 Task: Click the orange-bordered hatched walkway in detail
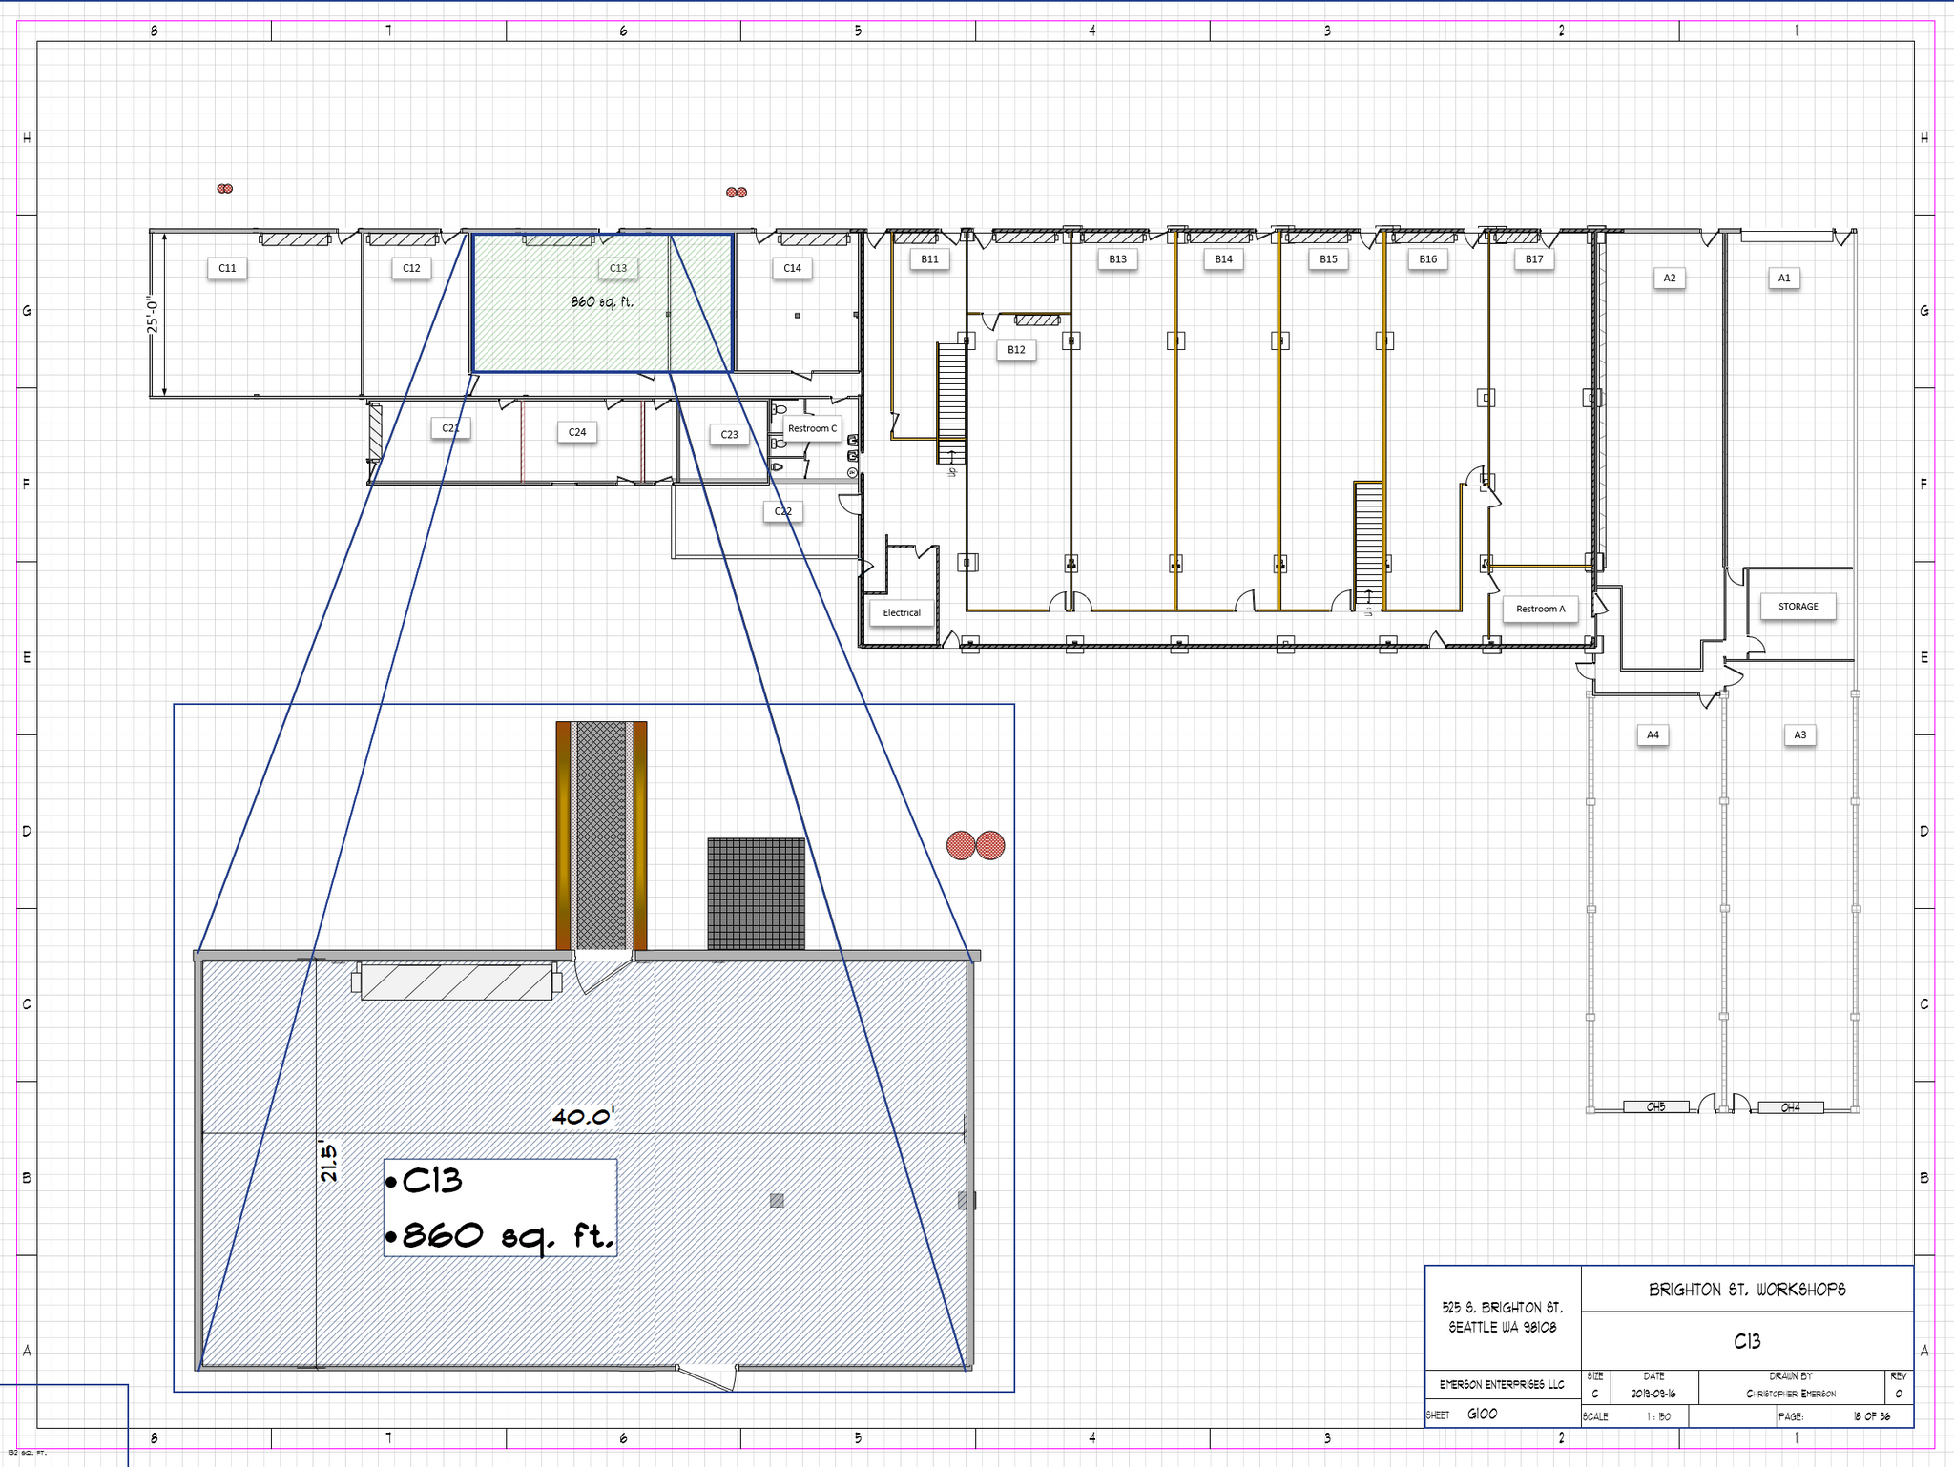[601, 836]
